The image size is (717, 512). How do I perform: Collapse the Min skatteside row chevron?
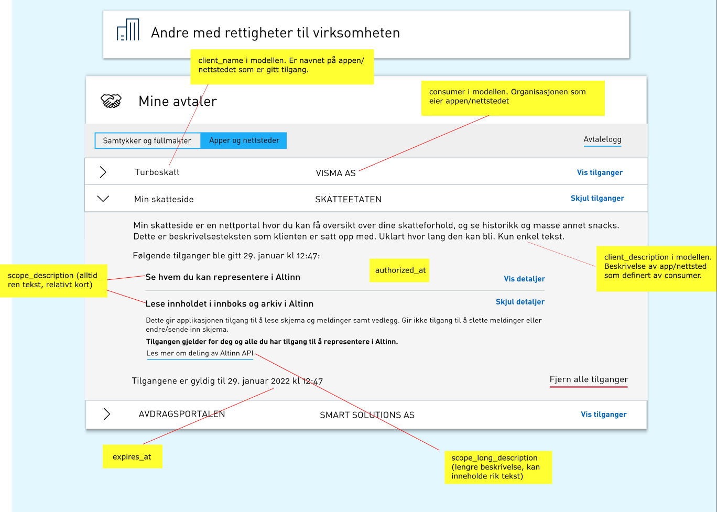(x=103, y=199)
